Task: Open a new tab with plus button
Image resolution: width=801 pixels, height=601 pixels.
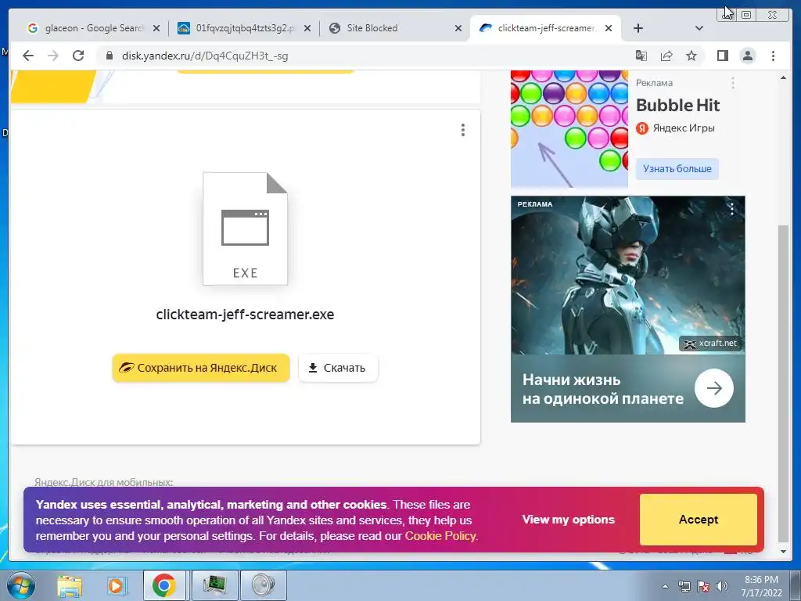Action: [x=638, y=28]
